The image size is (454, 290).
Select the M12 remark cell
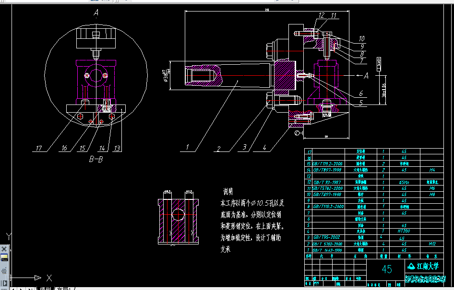point(432,244)
